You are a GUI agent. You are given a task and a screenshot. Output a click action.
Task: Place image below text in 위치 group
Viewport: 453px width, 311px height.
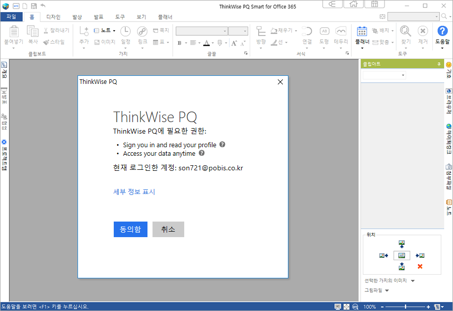click(x=402, y=267)
